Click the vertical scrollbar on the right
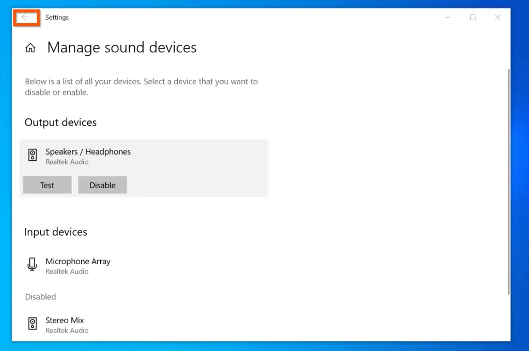 point(508,181)
